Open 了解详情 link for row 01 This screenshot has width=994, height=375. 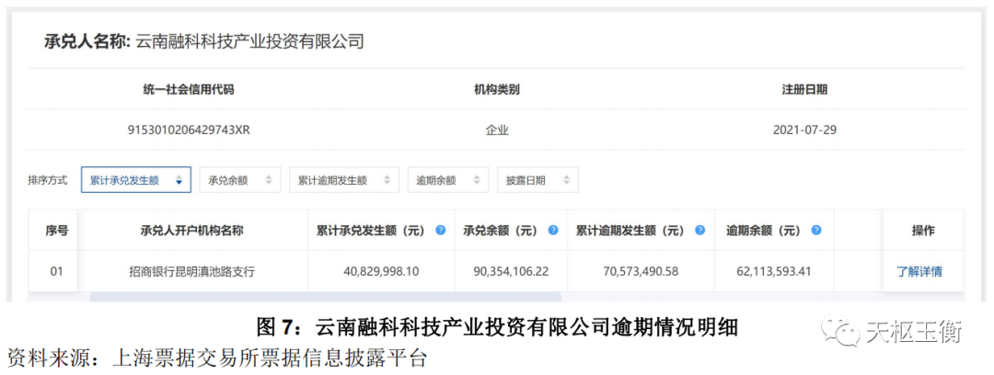pyautogui.click(x=919, y=271)
